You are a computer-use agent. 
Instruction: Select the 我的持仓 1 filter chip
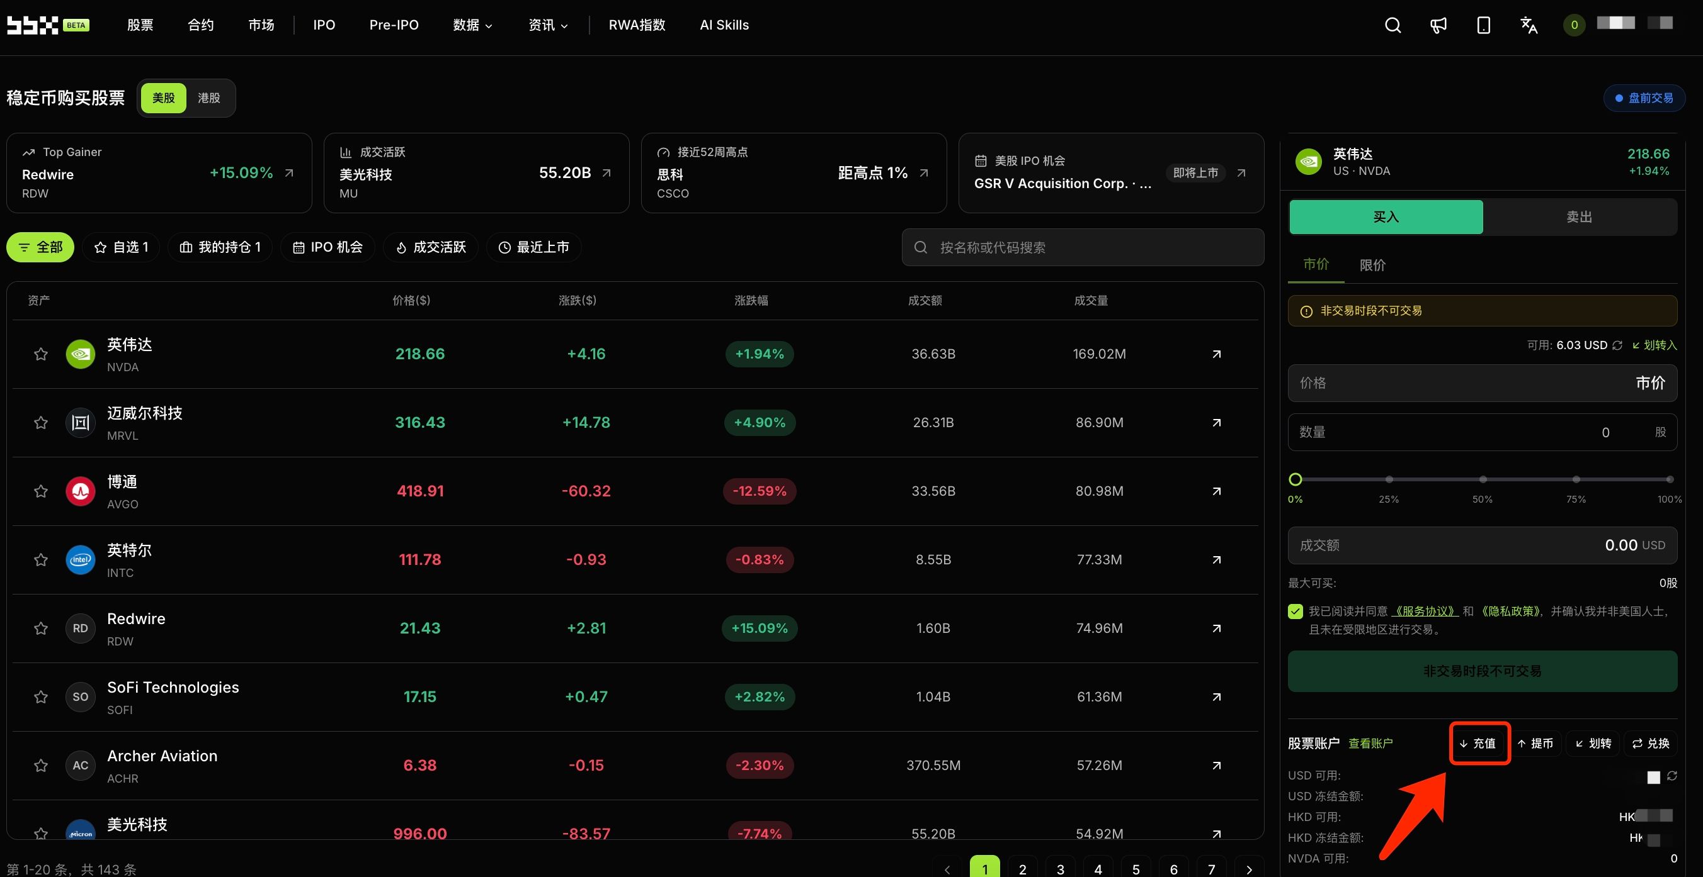tap(220, 247)
